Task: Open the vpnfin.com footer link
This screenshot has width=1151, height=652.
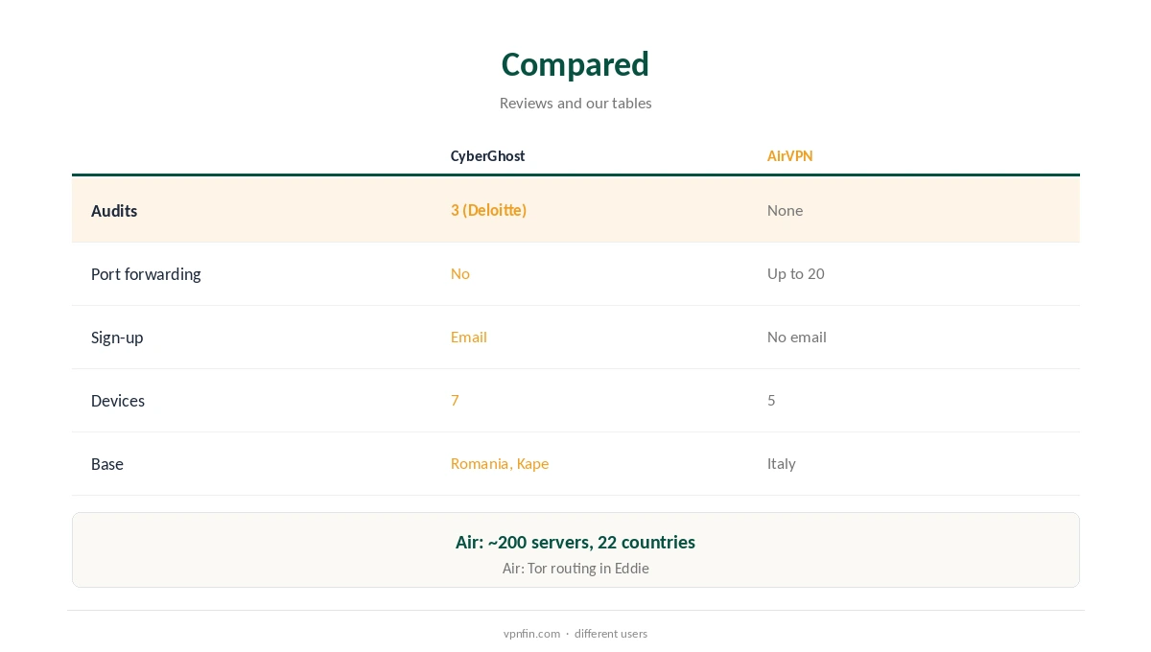Action: coord(531,634)
